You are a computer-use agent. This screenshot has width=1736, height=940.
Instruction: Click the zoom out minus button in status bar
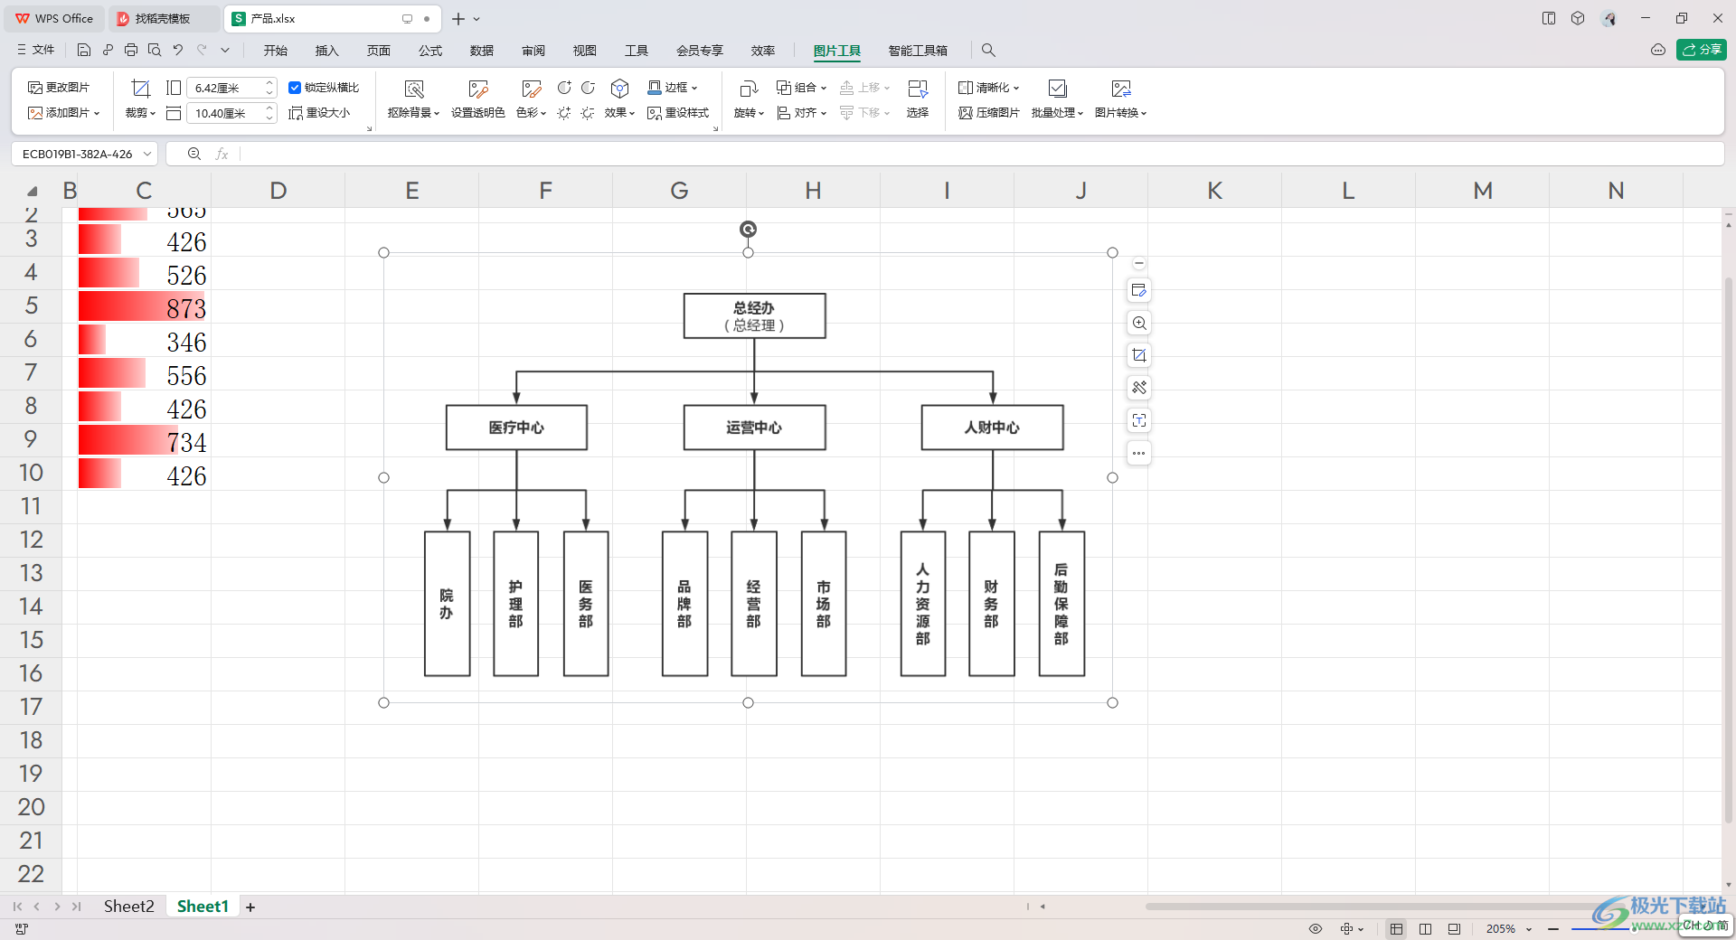(x=1553, y=928)
